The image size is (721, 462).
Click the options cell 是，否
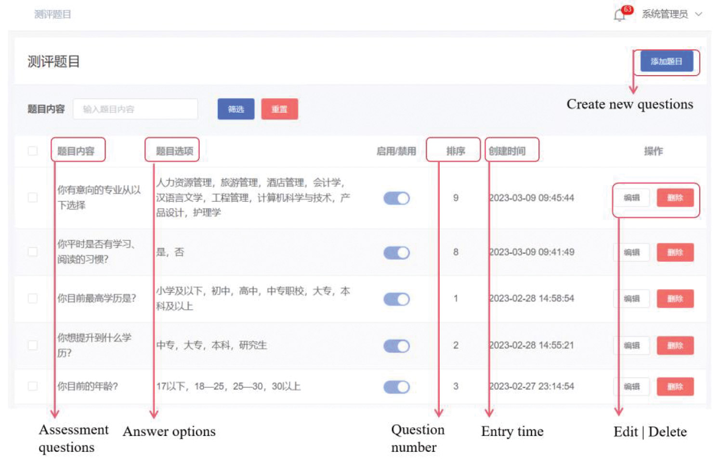point(170,252)
